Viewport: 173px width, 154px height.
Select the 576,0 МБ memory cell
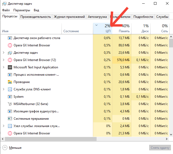122,60
